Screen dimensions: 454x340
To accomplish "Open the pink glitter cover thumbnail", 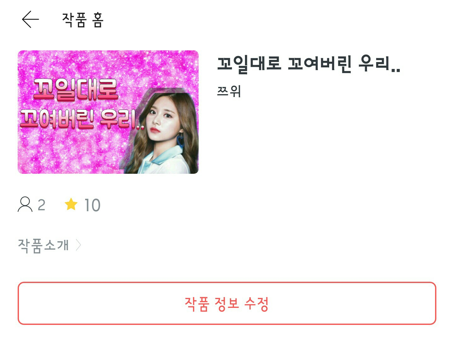I will [x=108, y=112].
